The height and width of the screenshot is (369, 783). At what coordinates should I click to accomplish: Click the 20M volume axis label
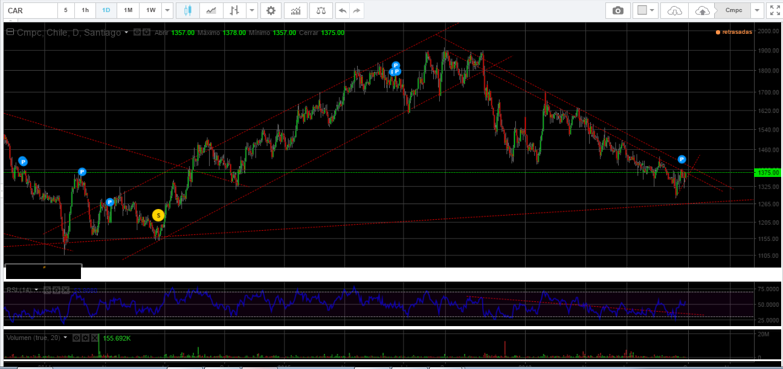[762, 334]
